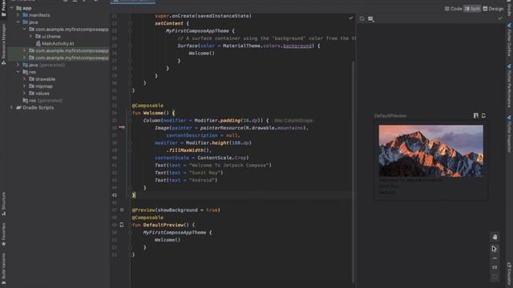This screenshot has width=513, height=288.
Task: Select the pan hand tool in preview
Action: coord(495,237)
